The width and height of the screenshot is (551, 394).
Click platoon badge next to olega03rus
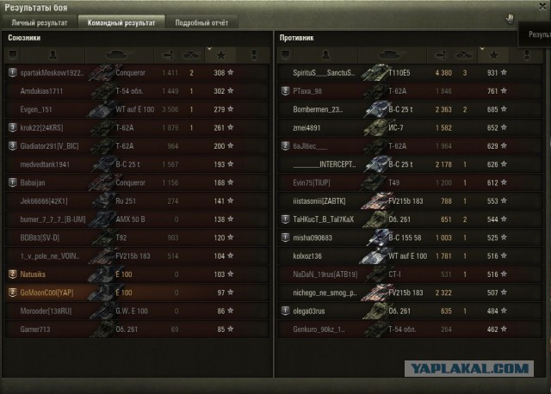click(x=285, y=311)
